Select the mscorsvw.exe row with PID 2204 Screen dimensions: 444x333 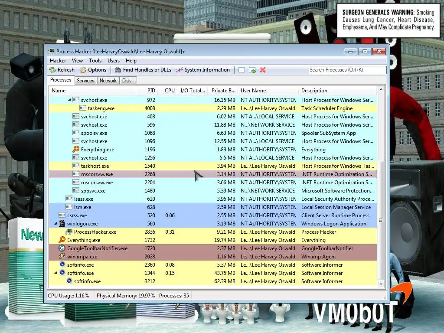click(213, 183)
